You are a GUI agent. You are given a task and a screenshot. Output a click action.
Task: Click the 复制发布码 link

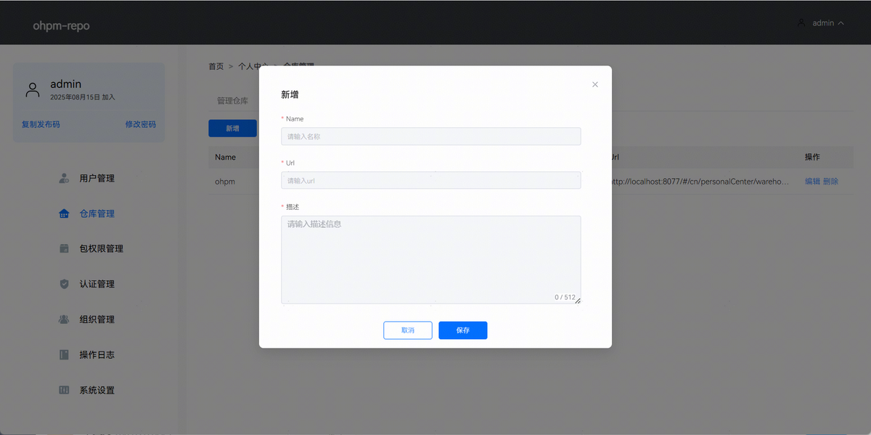click(x=41, y=124)
